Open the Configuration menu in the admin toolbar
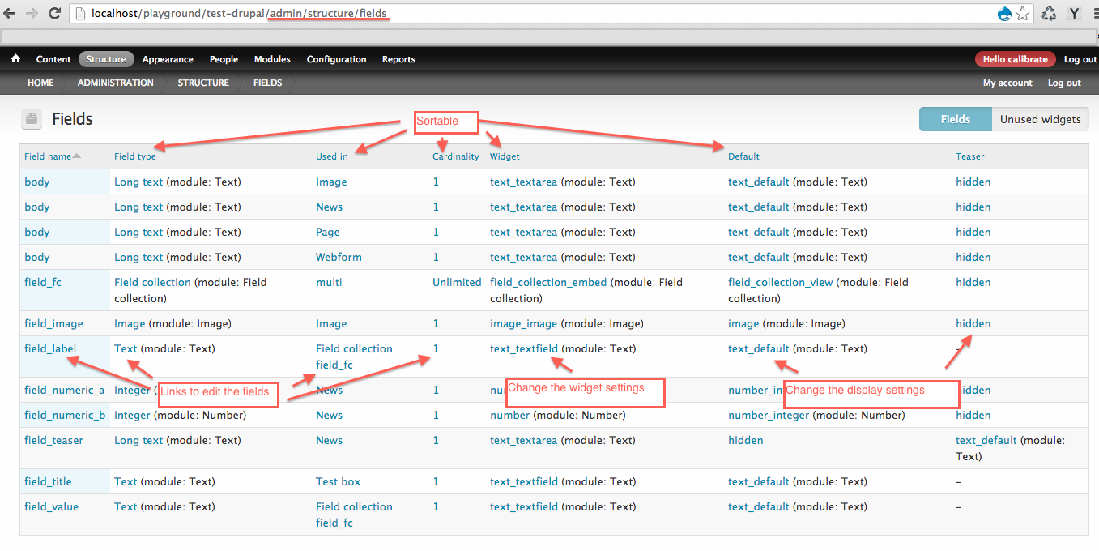This screenshot has width=1099, height=551. click(336, 58)
